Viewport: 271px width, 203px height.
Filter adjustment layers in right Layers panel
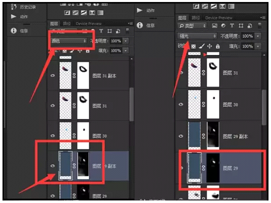click(x=223, y=25)
